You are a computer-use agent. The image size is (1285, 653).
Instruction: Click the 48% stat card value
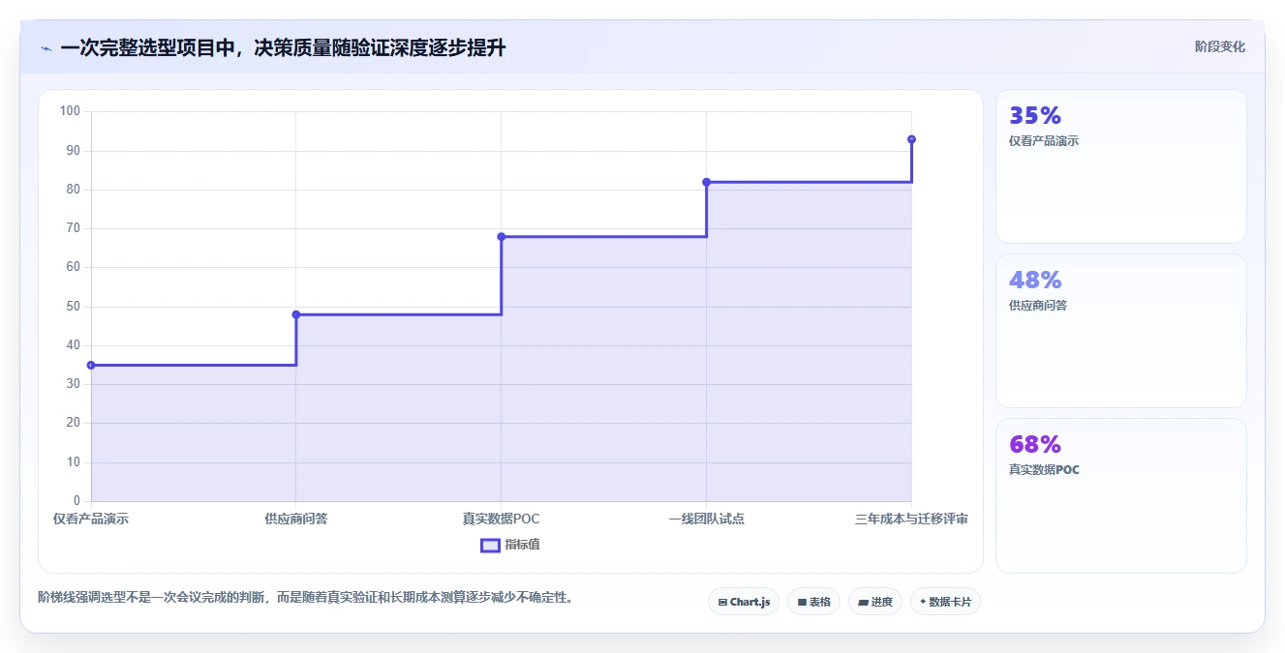coord(1035,281)
